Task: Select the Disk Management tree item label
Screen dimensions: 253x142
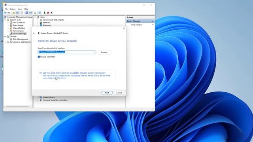Action: click(20, 39)
